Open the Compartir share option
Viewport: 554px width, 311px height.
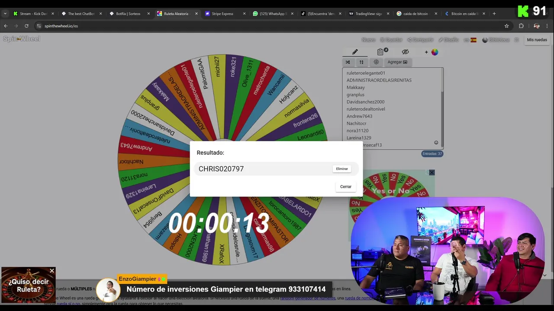[x=420, y=40]
